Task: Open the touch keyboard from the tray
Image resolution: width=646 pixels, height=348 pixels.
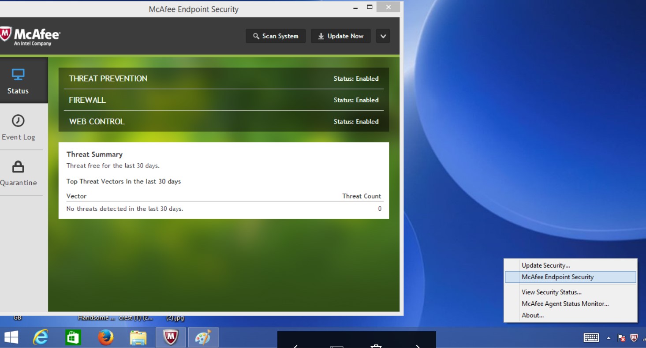Action: [591, 338]
